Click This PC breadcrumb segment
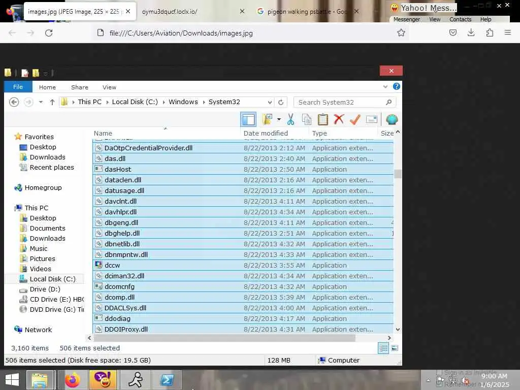Viewport: 520px width, 390px height. (90, 102)
